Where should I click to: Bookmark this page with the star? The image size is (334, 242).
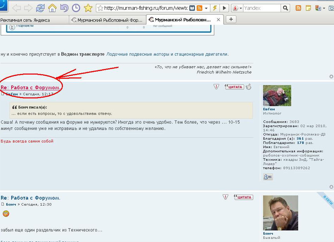point(88,8)
